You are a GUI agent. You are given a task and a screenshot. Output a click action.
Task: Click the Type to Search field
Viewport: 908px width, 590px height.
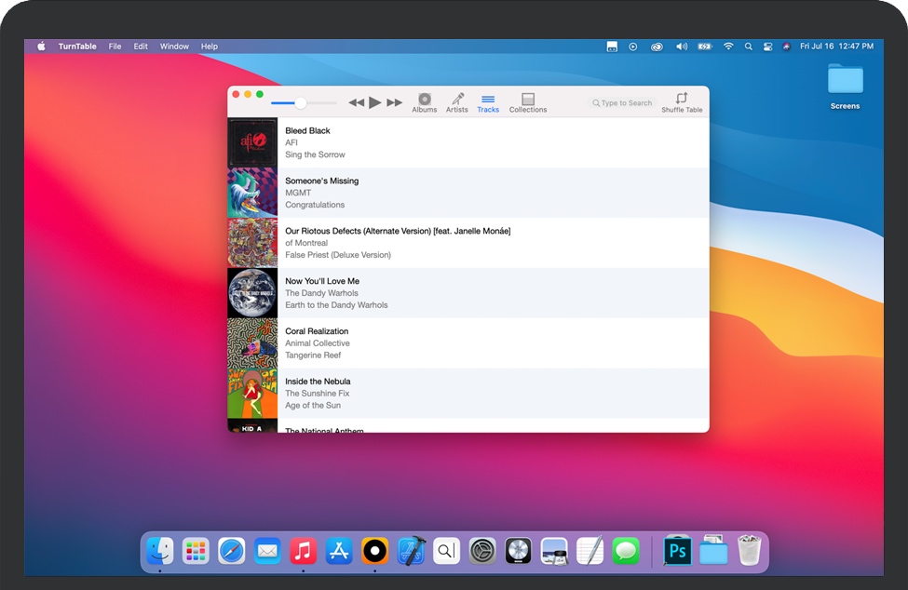pyautogui.click(x=626, y=103)
